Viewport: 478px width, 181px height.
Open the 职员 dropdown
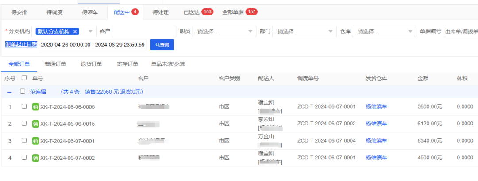click(224, 31)
